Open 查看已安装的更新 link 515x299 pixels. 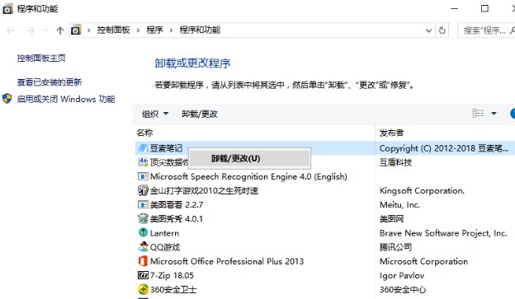[50, 82]
